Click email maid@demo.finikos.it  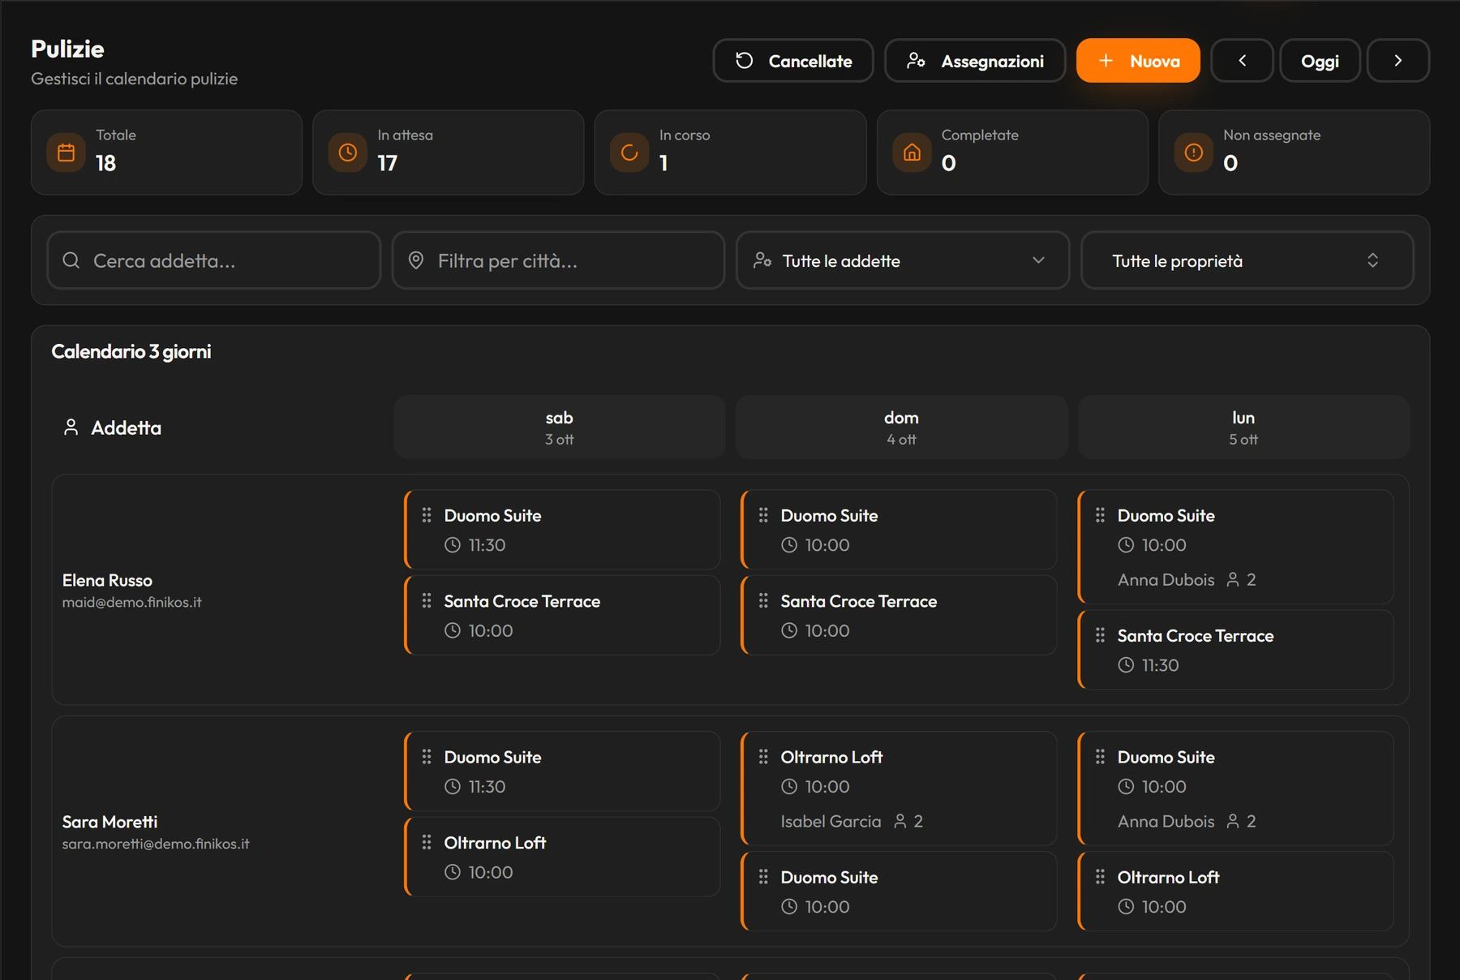[x=131, y=602]
